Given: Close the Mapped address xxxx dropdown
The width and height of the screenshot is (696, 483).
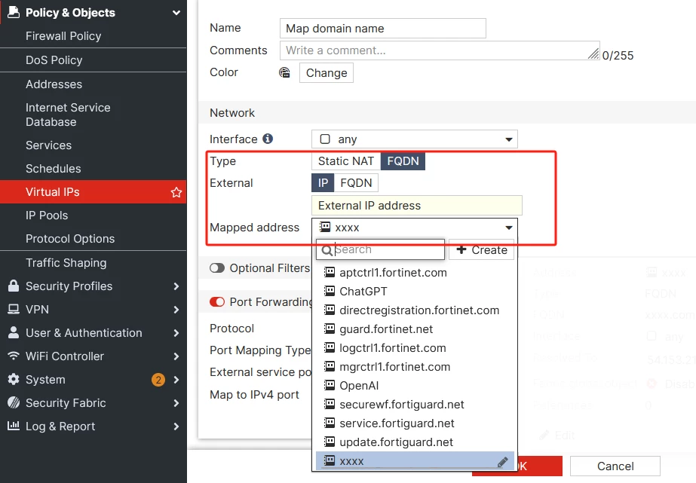Looking at the screenshot, I should pyautogui.click(x=415, y=228).
